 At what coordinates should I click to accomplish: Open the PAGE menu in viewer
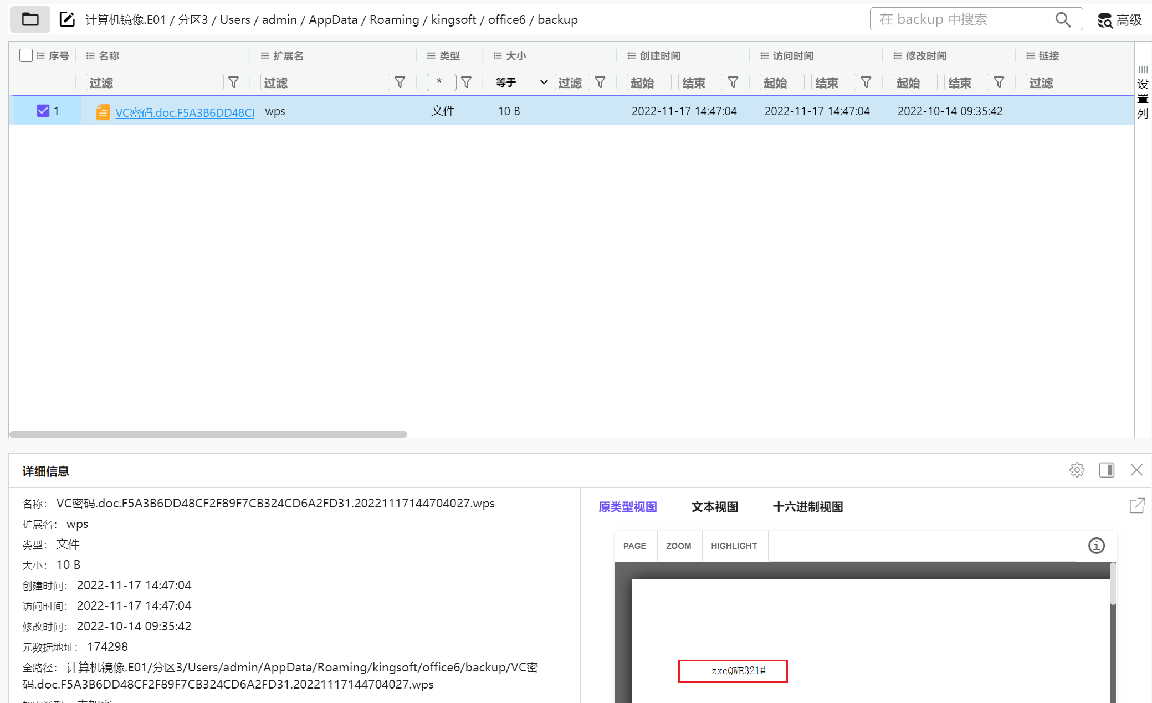coord(634,546)
